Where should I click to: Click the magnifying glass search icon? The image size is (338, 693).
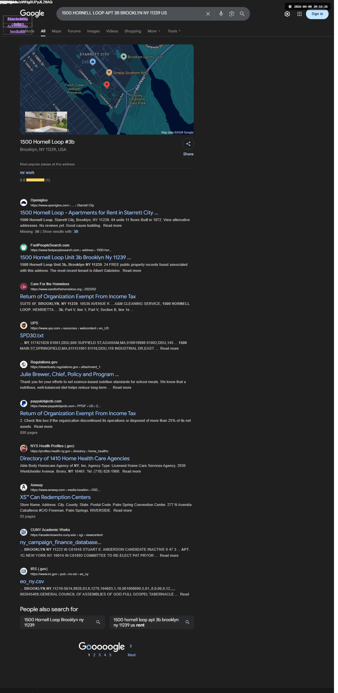[x=242, y=14]
